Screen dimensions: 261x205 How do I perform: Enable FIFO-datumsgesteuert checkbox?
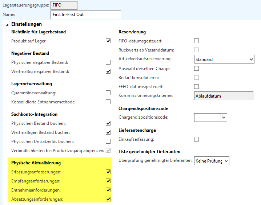coord(197,41)
